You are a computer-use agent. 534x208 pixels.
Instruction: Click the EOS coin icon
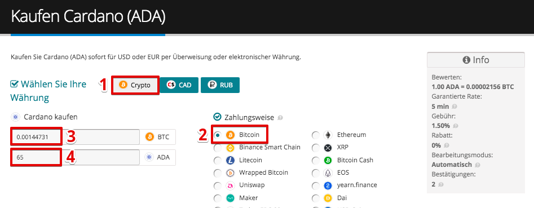click(x=328, y=173)
